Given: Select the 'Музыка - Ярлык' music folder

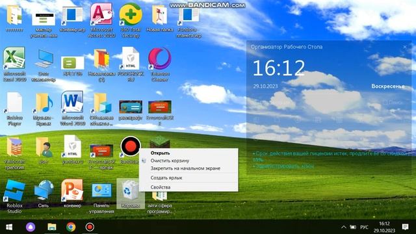Looking at the screenshot, I should tap(44, 109).
